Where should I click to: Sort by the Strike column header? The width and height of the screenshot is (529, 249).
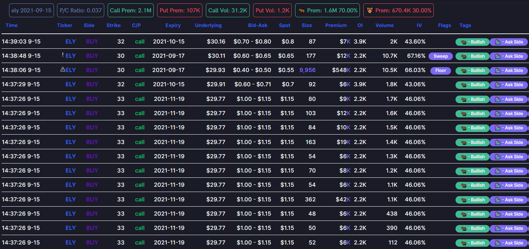pos(114,26)
